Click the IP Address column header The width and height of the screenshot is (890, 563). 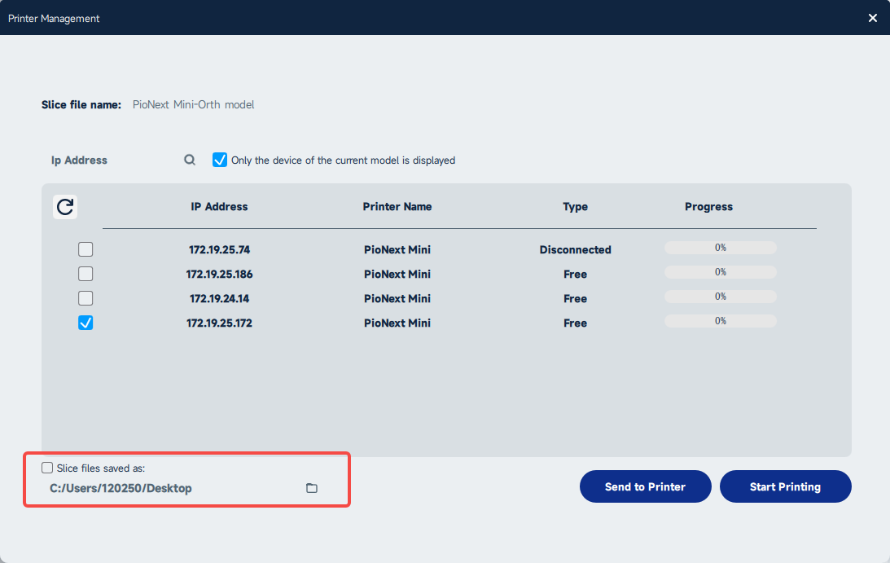[x=219, y=207]
